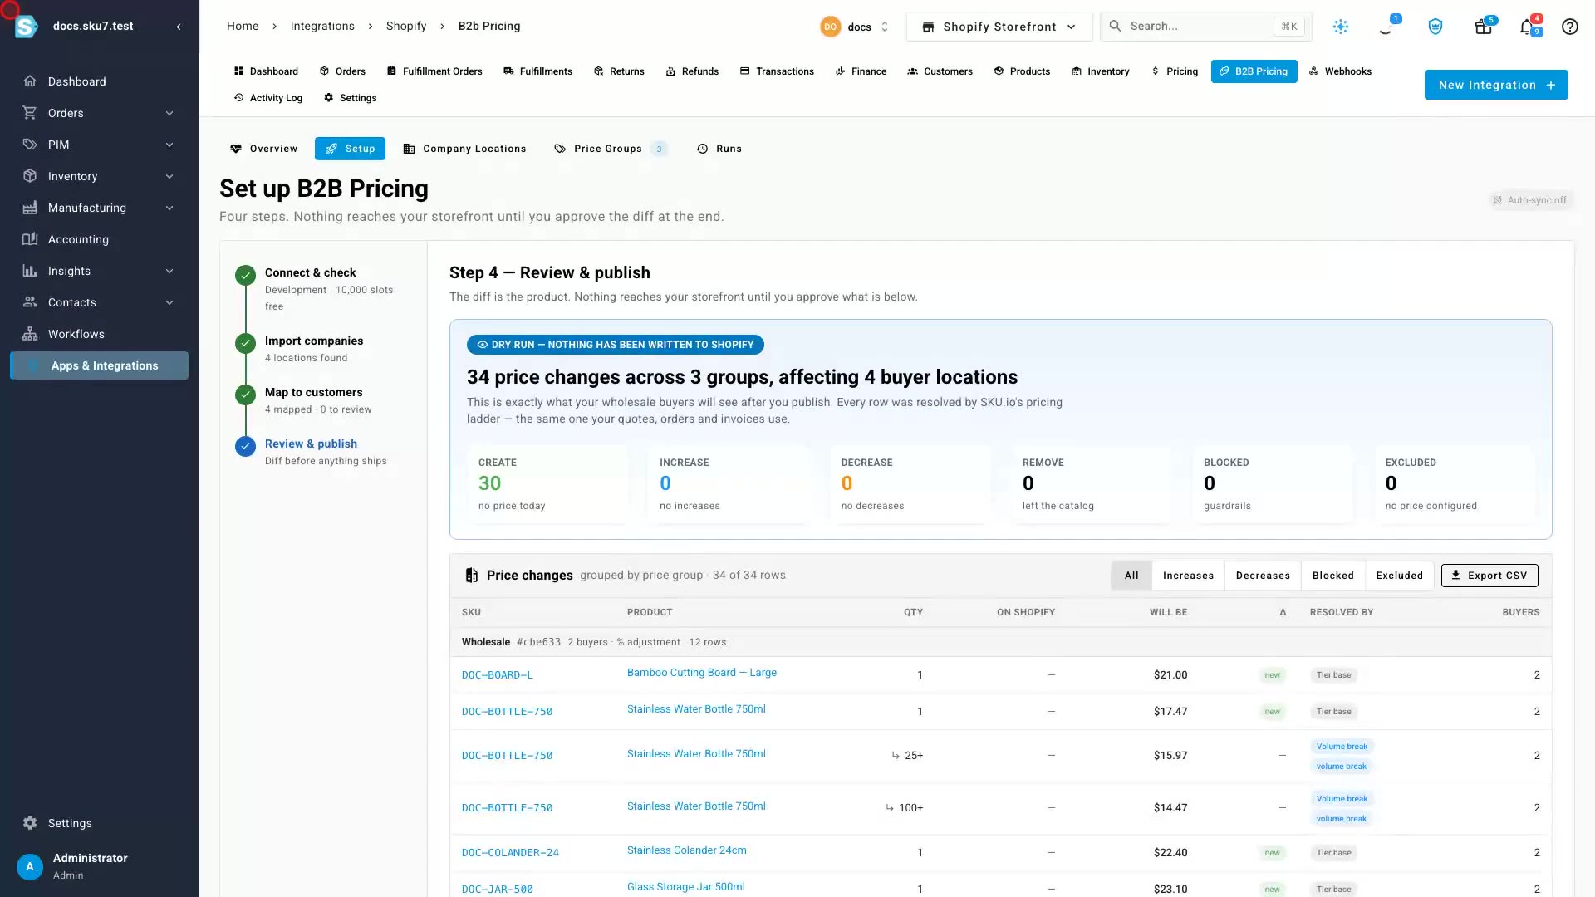Show only Blocked price changes
The width and height of the screenshot is (1595, 897).
click(x=1332, y=576)
